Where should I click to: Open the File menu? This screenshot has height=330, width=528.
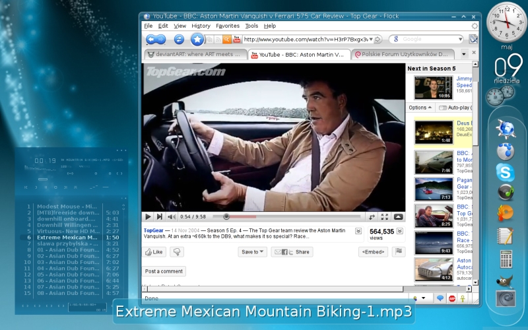click(x=148, y=26)
